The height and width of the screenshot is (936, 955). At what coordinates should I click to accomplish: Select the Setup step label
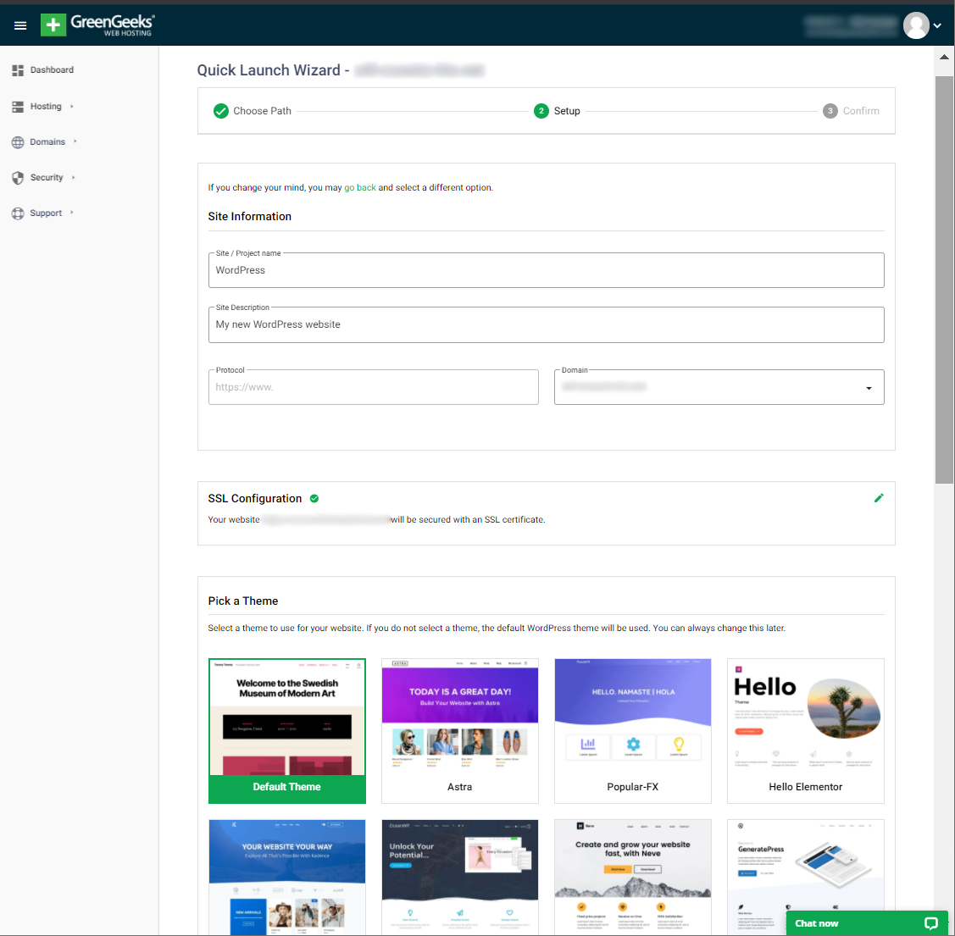pos(566,111)
